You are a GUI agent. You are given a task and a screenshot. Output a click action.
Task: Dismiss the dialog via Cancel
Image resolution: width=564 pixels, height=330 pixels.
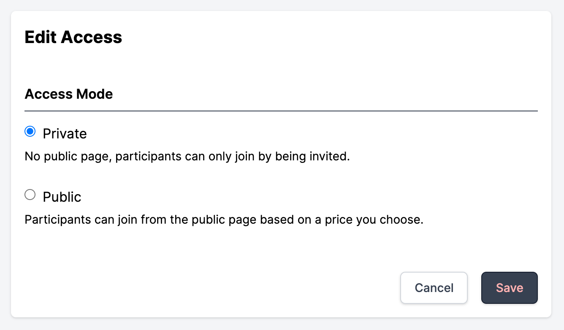tap(434, 288)
